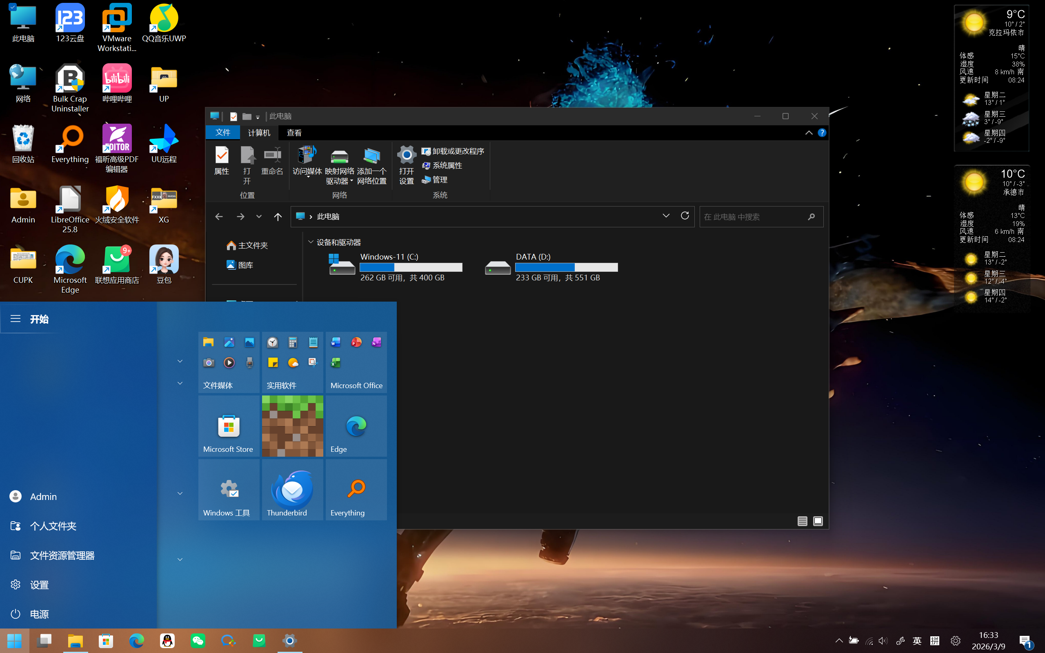Click the C: drive usage bar

tap(411, 267)
